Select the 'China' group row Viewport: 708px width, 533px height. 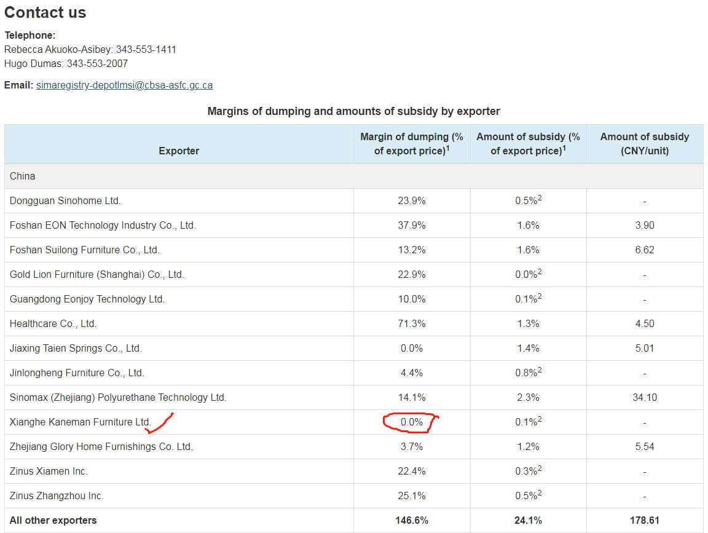(353, 176)
